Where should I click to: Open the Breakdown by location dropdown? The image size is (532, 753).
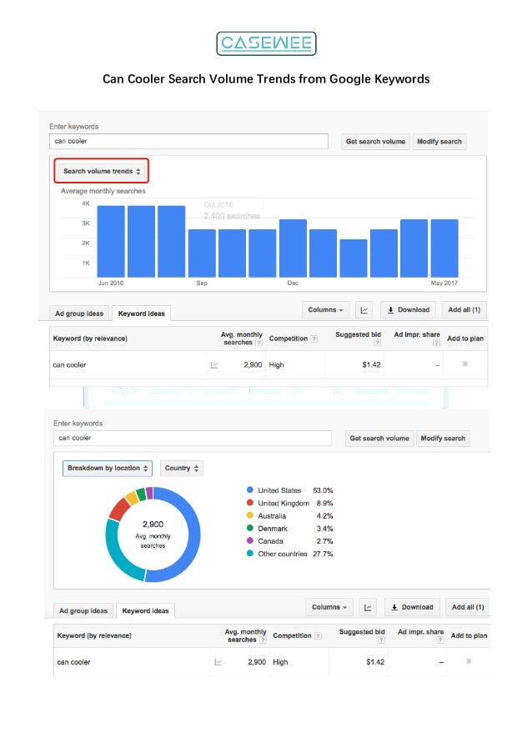coord(108,468)
